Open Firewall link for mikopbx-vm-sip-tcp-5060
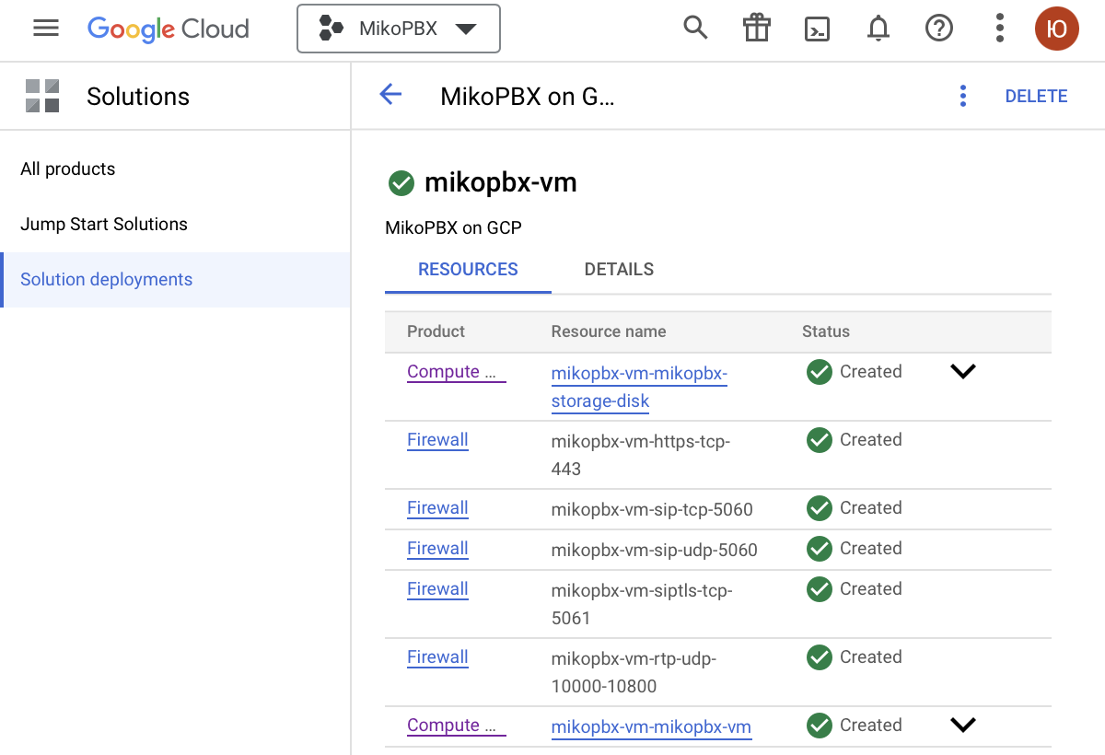This screenshot has width=1105, height=755. [437, 508]
